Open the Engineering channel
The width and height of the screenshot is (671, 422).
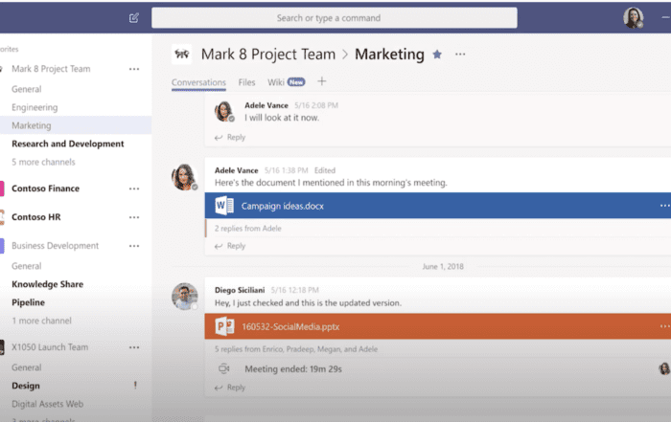click(x=35, y=107)
